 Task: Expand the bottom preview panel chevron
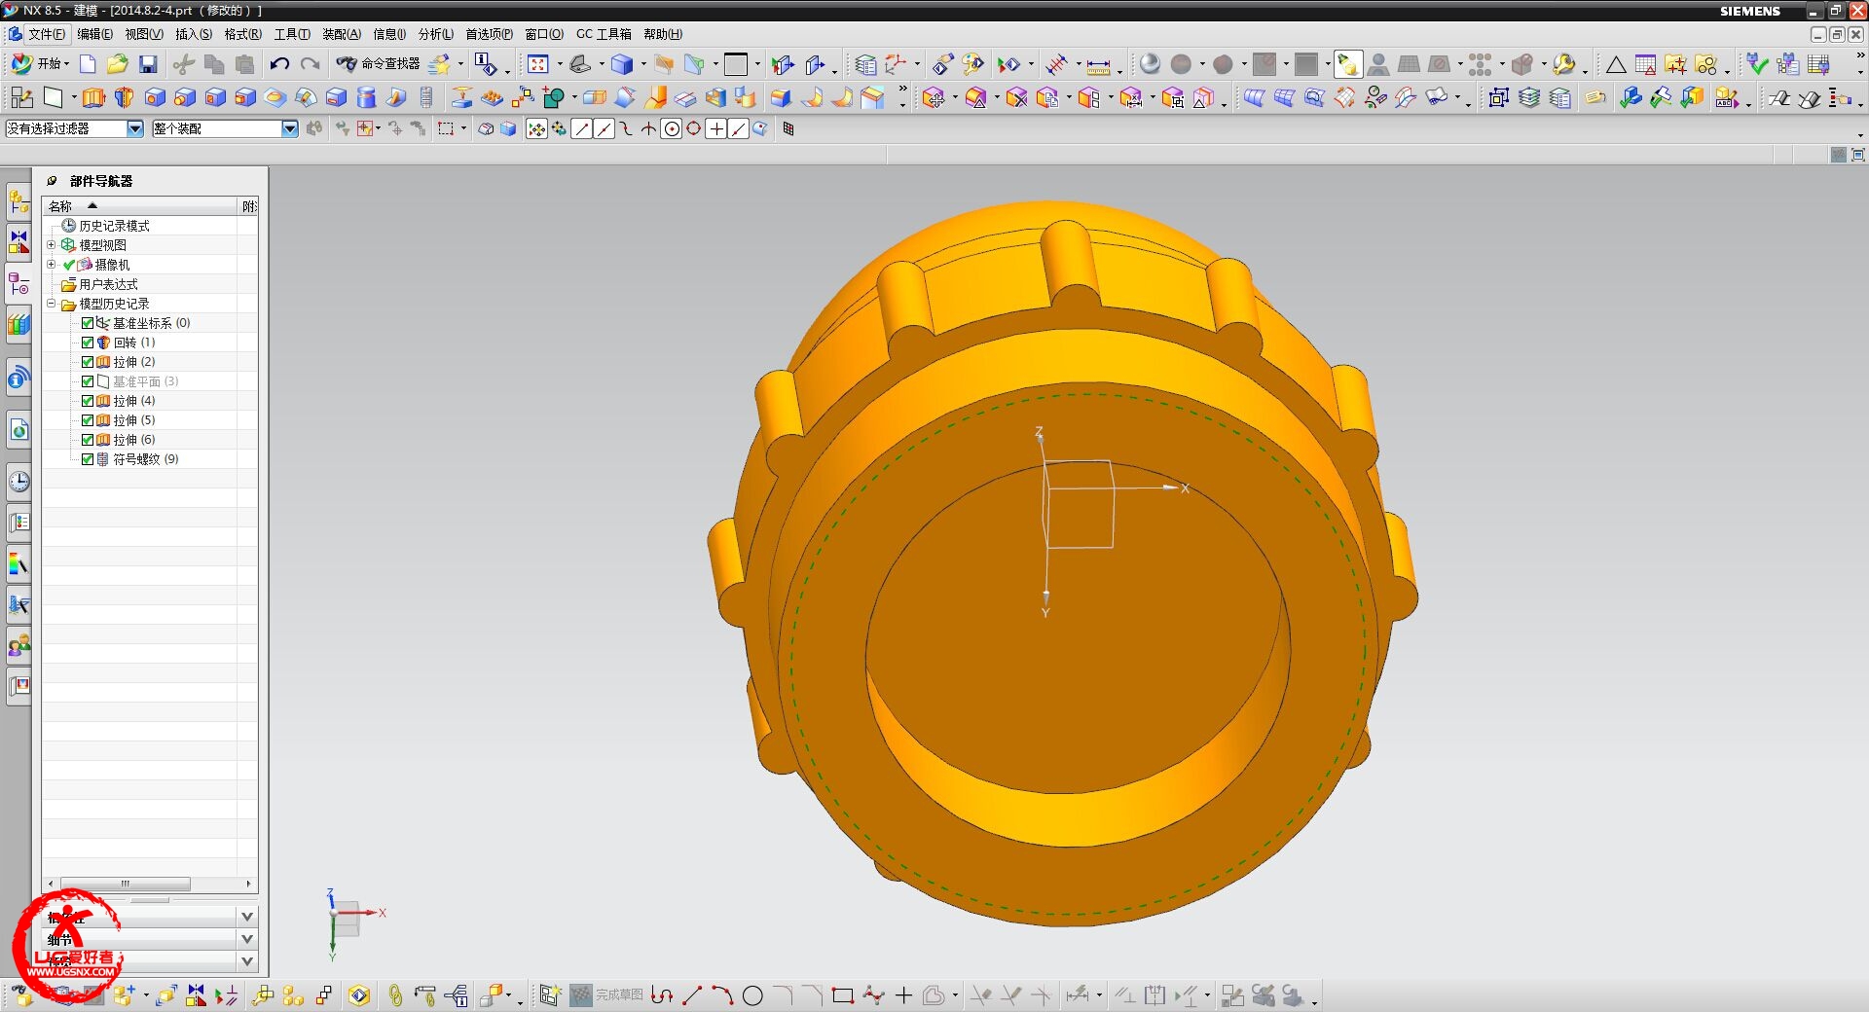coord(247,961)
